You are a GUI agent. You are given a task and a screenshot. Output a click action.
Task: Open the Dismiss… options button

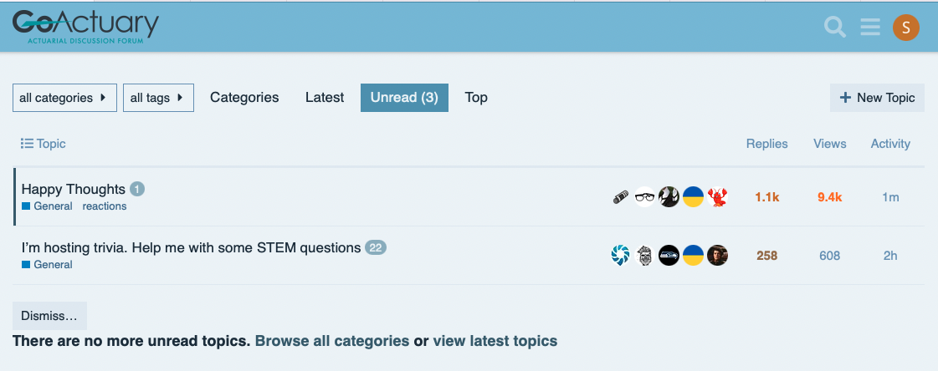click(49, 316)
